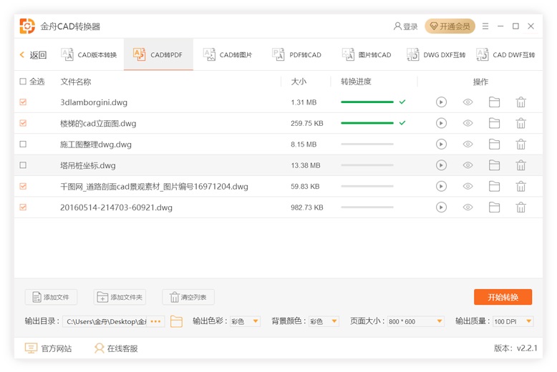Click the three-dots output path button
Viewport: 557px width, 372px height.
point(155,321)
